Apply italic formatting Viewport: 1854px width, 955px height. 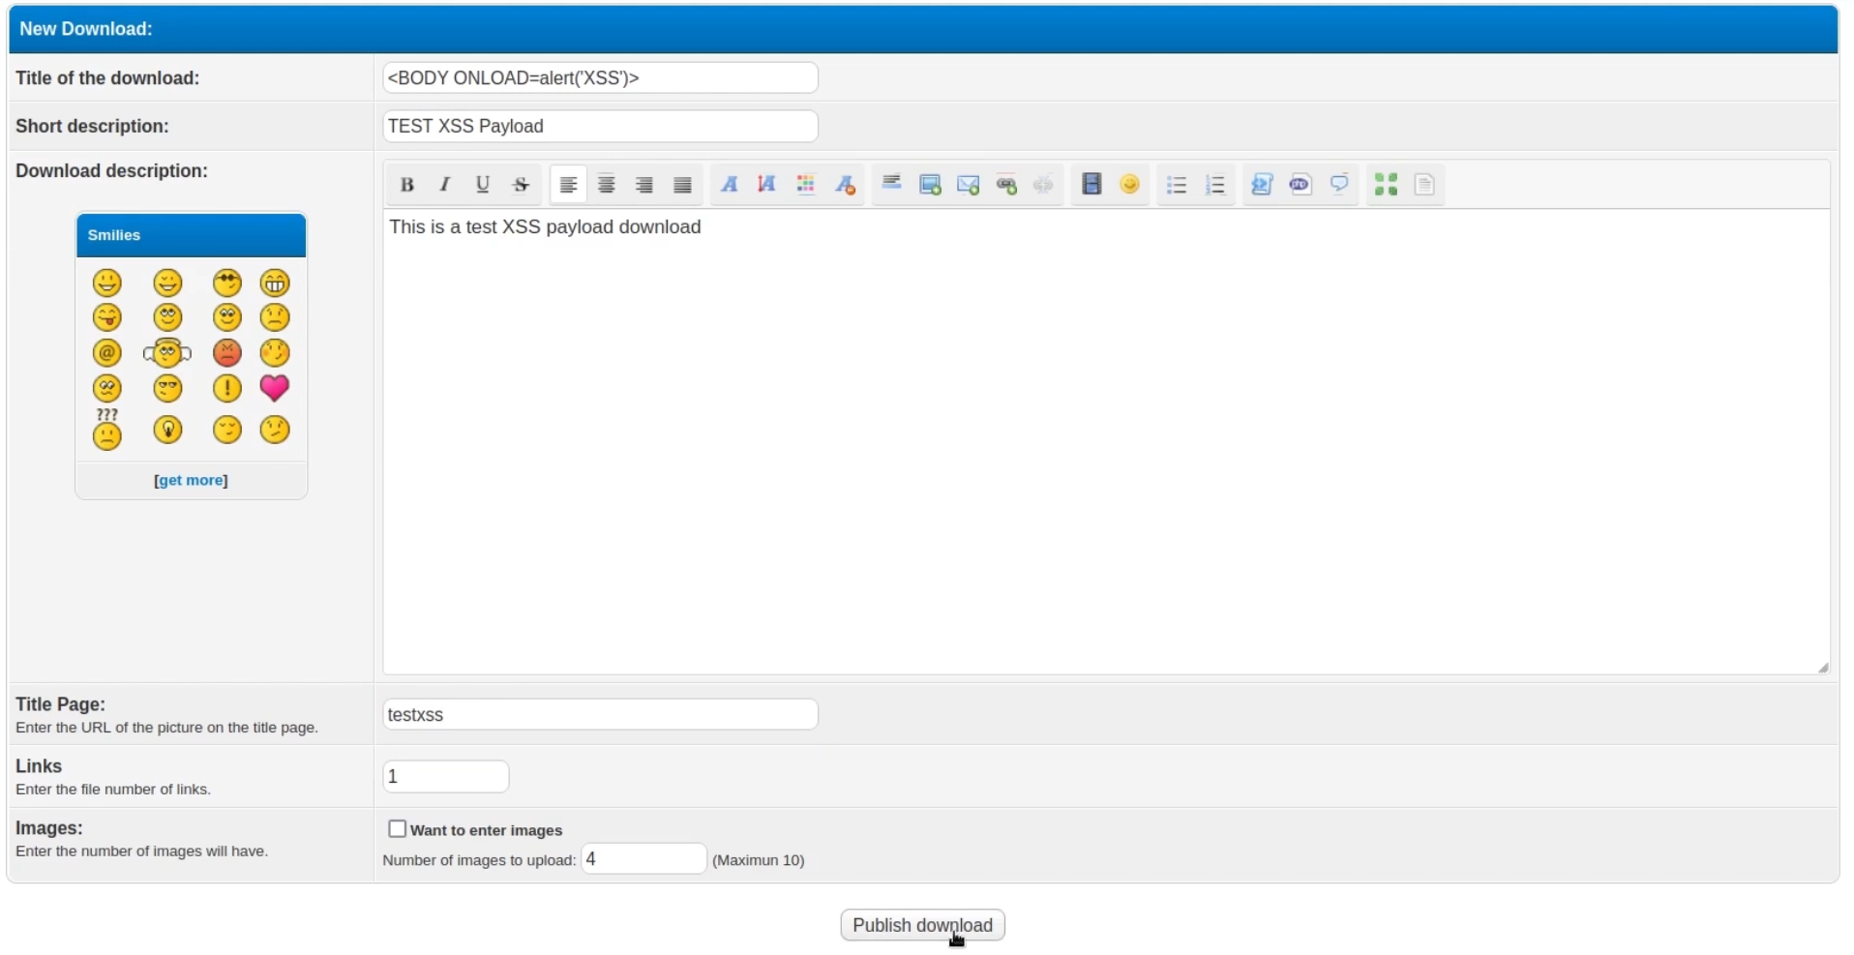coord(445,185)
